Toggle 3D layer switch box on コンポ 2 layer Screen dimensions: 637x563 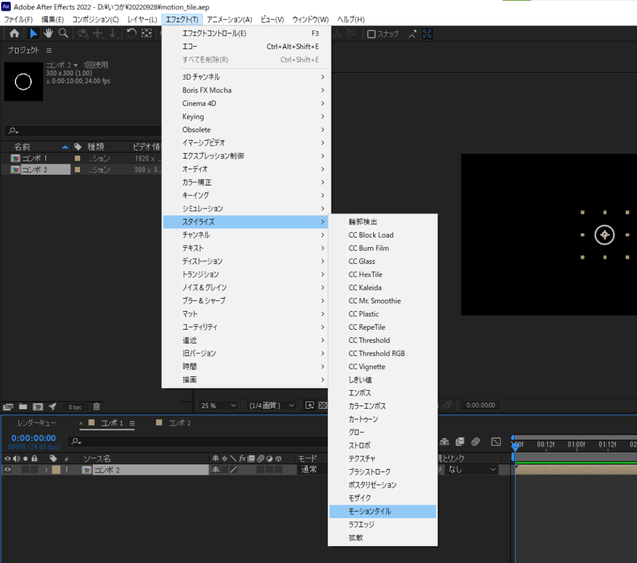278,470
